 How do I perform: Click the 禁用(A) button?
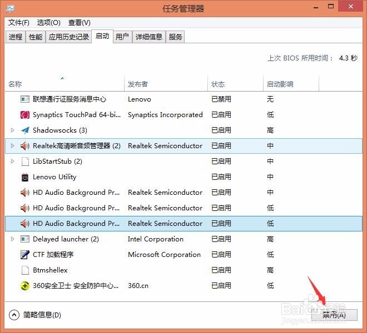334,315
